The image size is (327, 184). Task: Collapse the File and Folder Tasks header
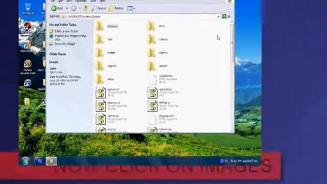click(63, 25)
